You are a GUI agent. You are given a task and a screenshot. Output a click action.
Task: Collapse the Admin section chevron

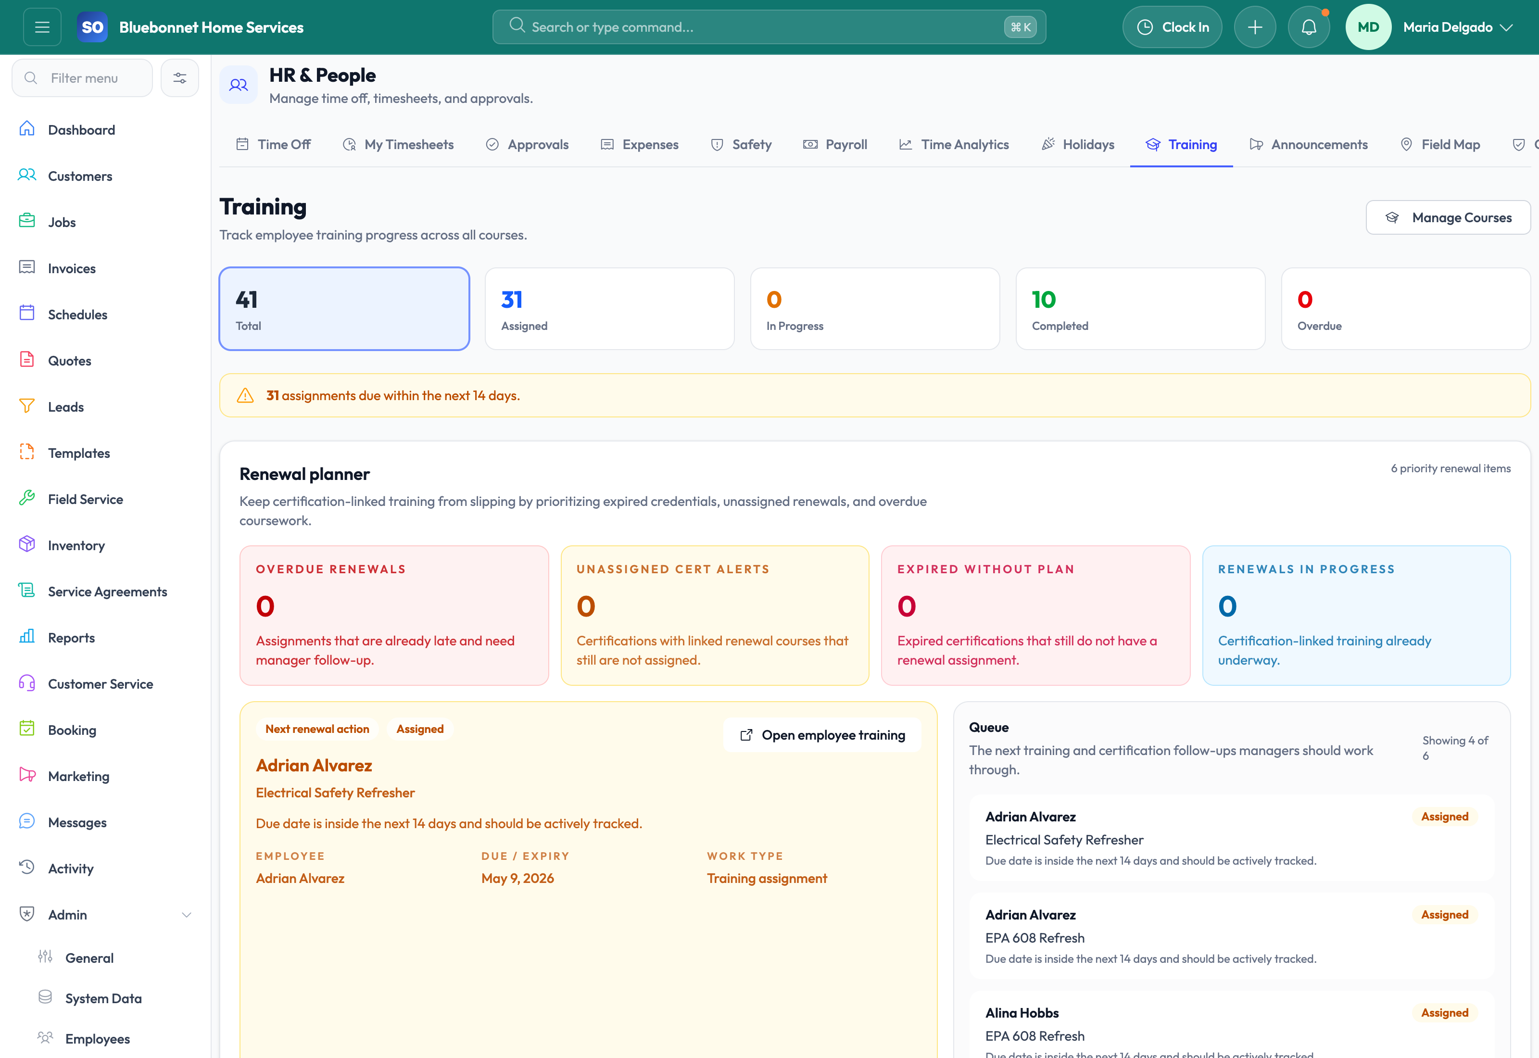[x=187, y=915]
